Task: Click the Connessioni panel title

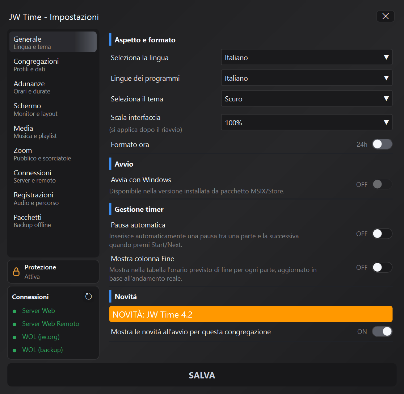Action: (x=30, y=297)
